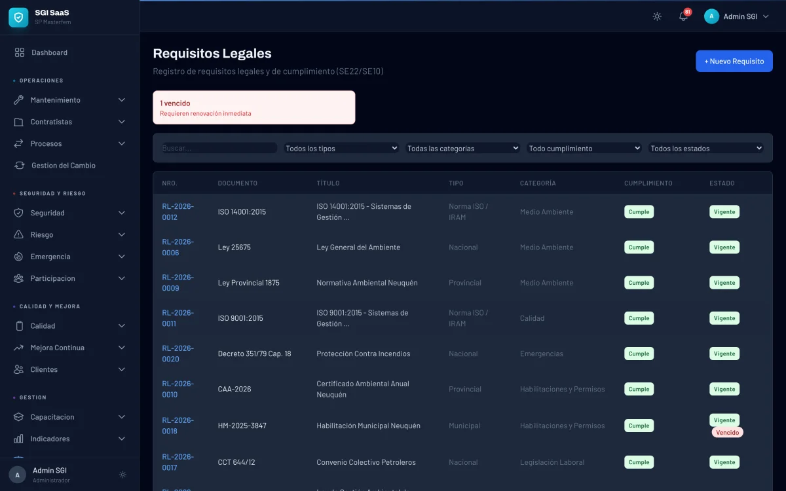The height and width of the screenshot is (491, 786).
Task: Open the notifications bell icon
Action: [683, 16]
